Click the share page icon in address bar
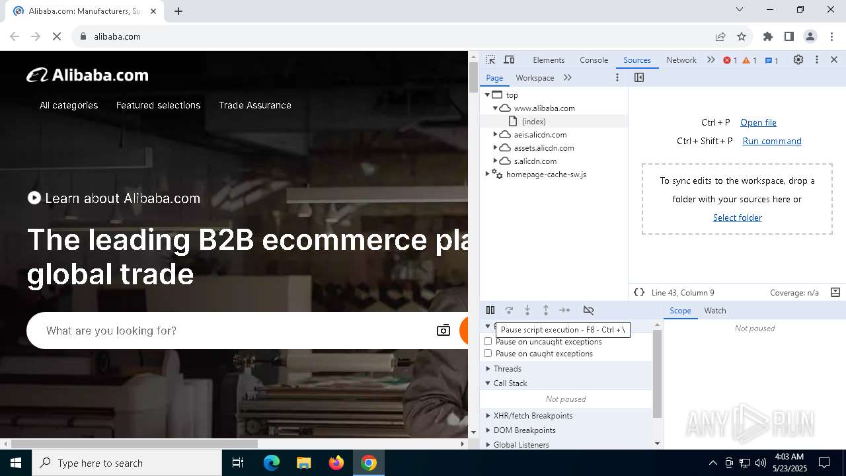Screen dimensions: 846x476 click(720, 36)
